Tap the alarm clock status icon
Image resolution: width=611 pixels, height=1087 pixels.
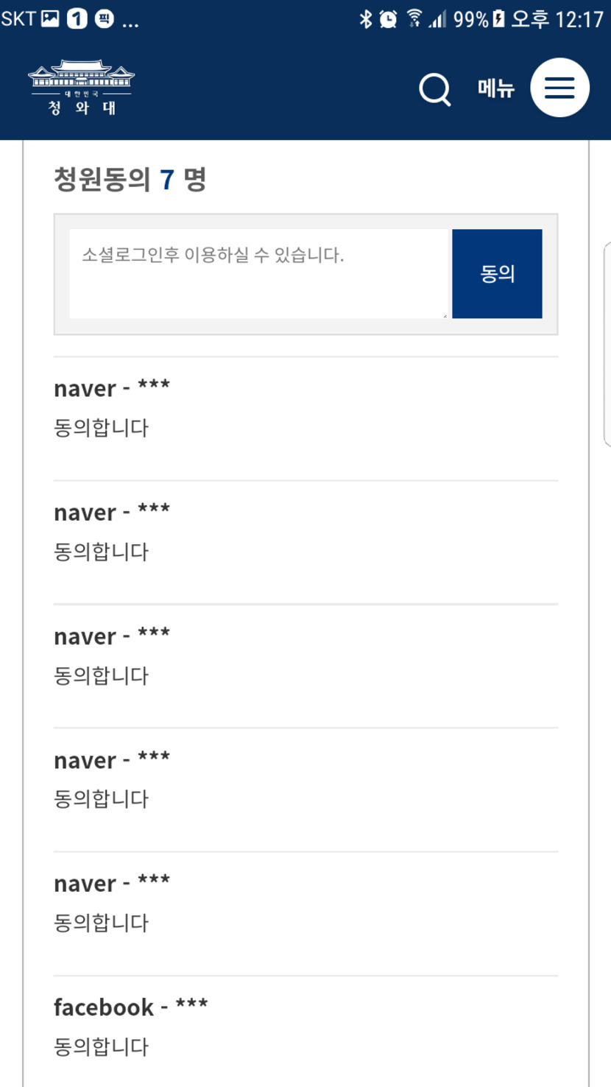click(x=388, y=19)
